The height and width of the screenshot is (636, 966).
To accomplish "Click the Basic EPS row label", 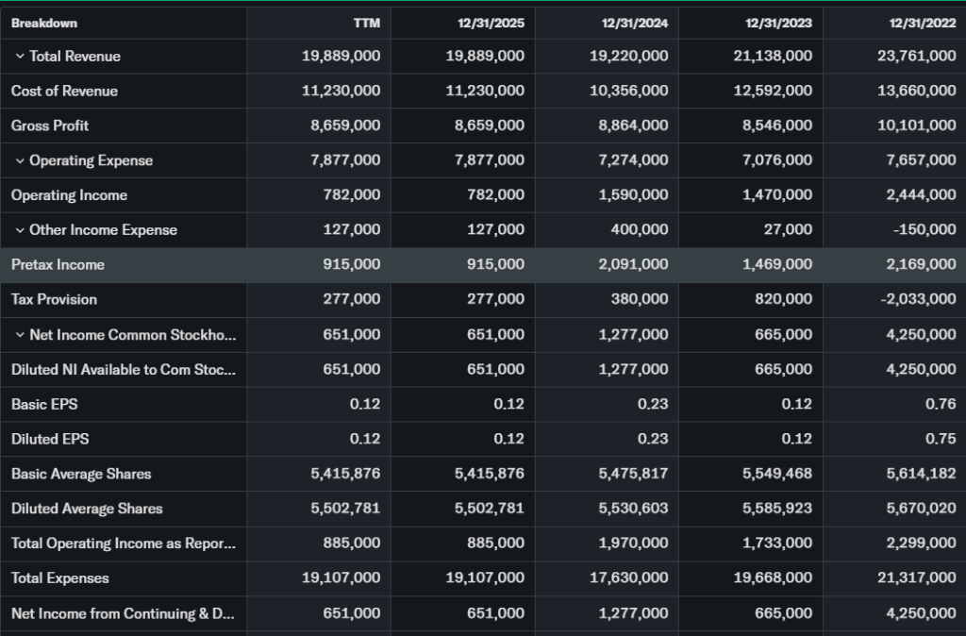I will pyautogui.click(x=44, y=404).
